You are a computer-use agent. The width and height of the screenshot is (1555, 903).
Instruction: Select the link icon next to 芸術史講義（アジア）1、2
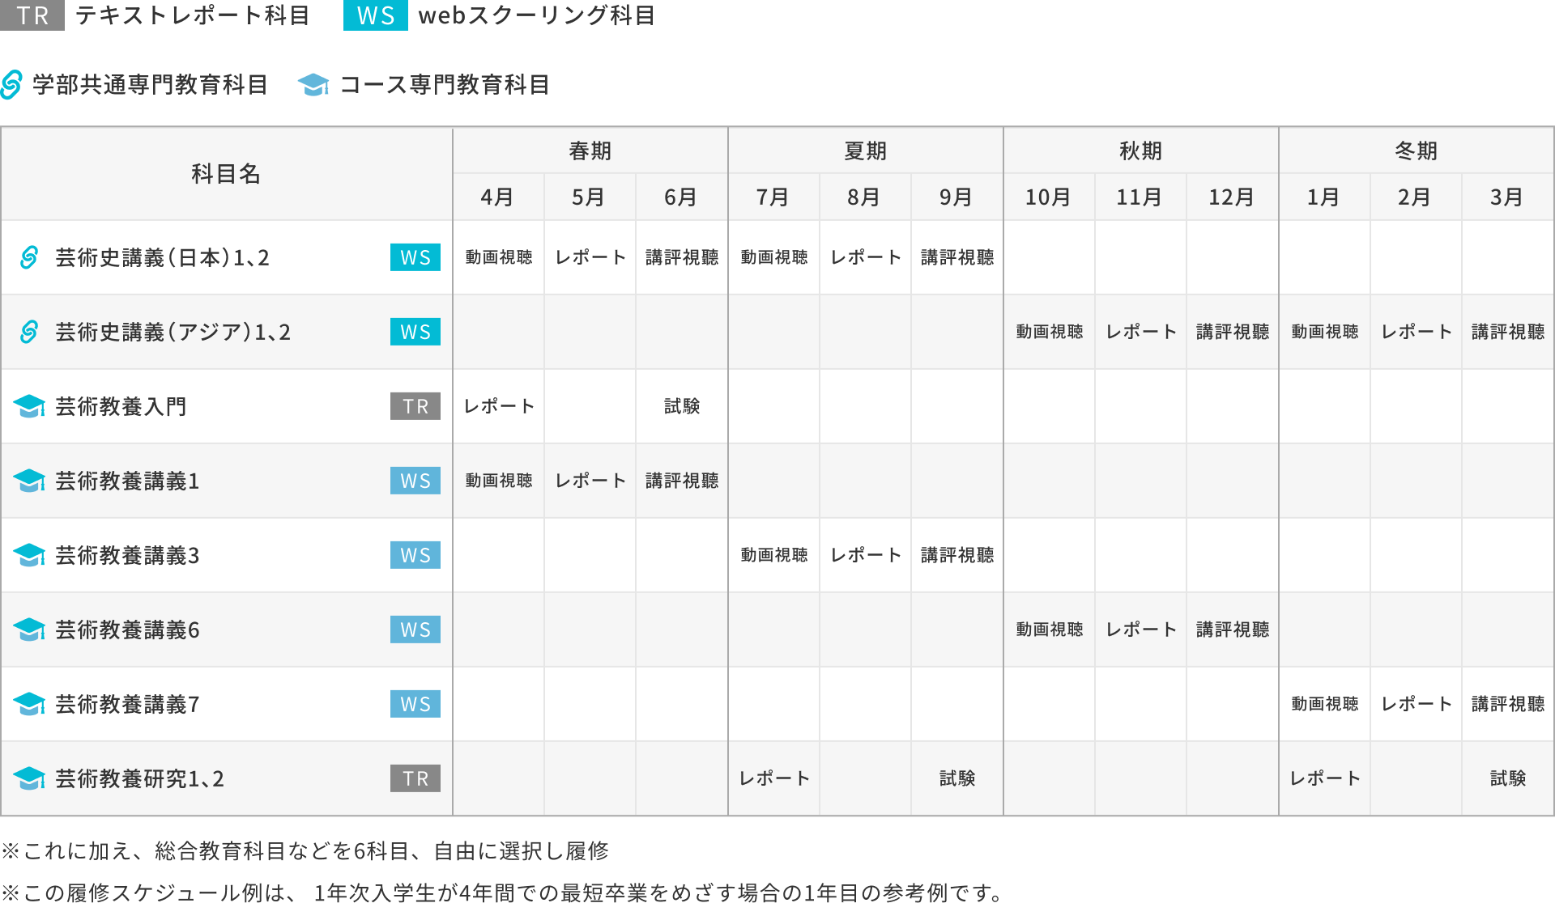tap(28, 332)
